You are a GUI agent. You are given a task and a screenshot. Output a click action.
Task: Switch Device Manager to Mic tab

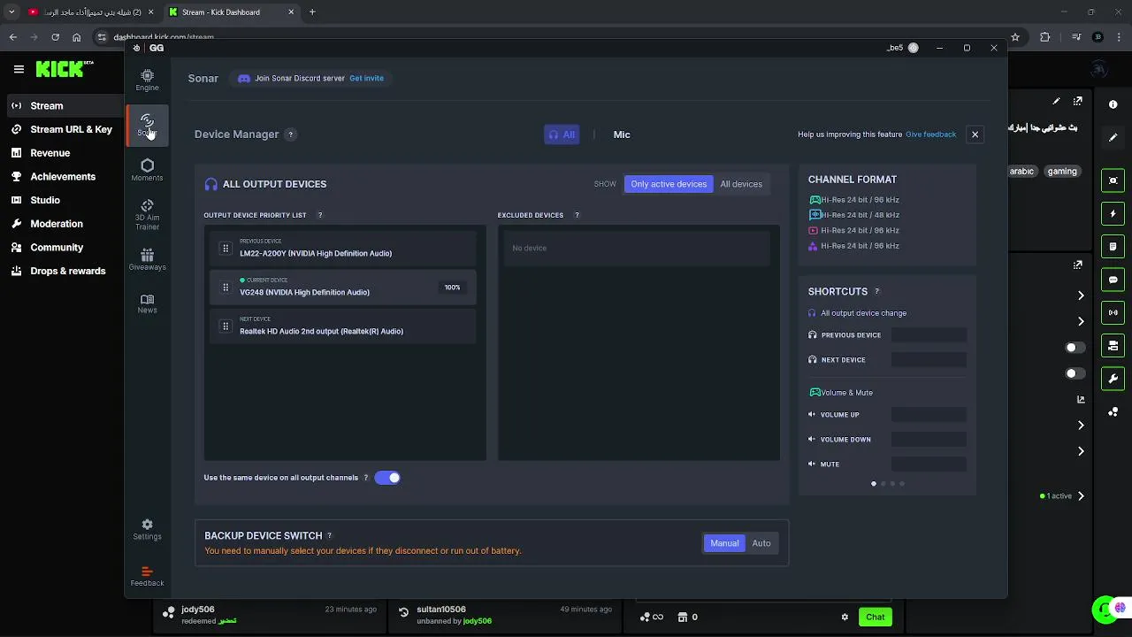coord(622,134)
